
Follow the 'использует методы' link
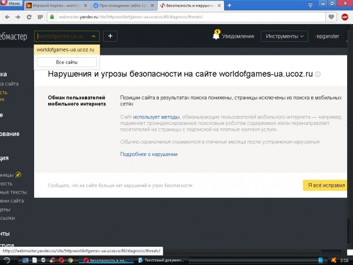click(156, 117)
